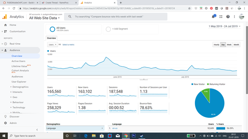Open the All Web Site Data selector
248x139 pixels.
[45, 18]
